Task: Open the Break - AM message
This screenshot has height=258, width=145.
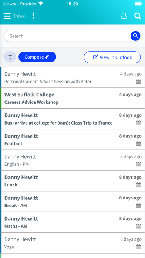Action: (72, 202)
